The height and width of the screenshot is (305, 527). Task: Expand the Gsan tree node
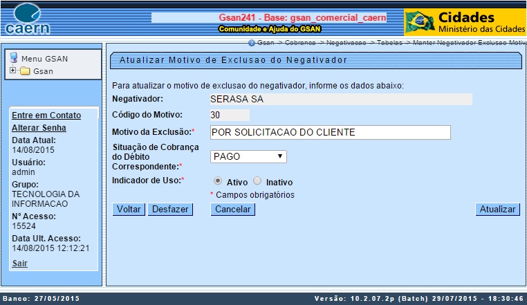(x=12, y=71)
